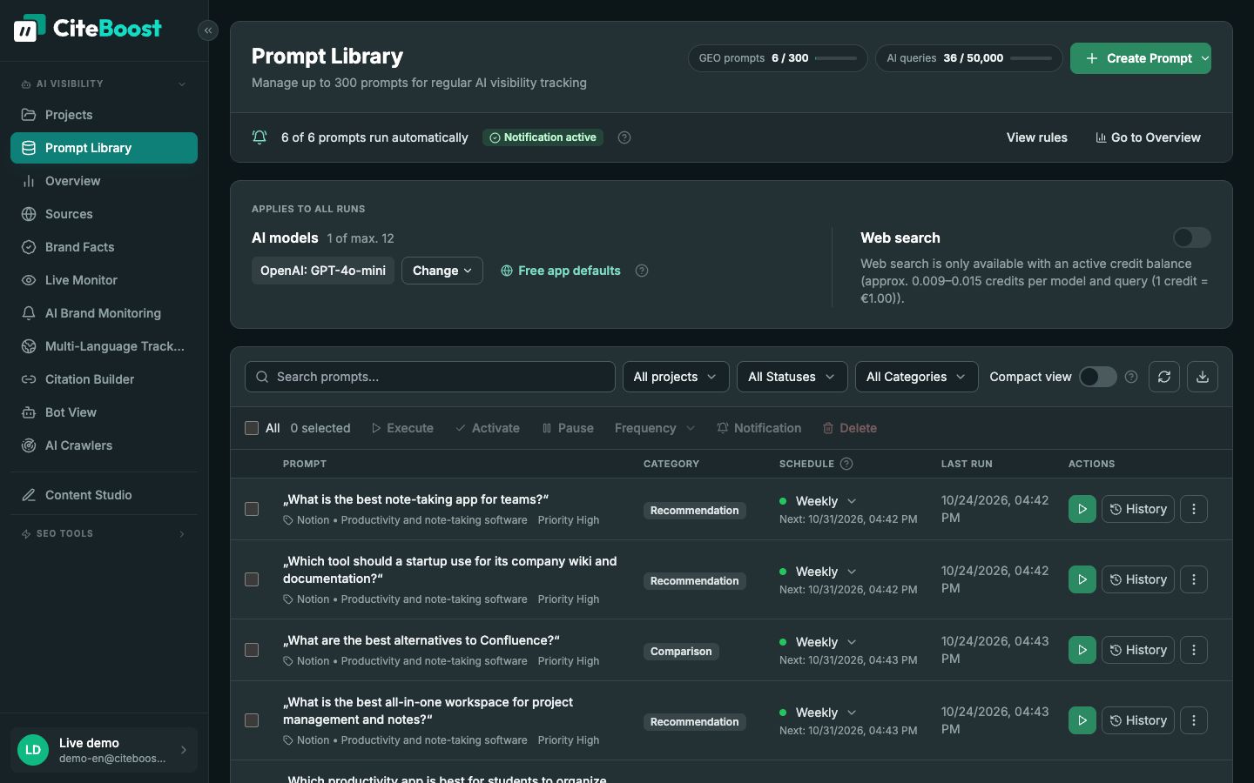Open more options for note-taking app for teams prompt
This screenshot has height=783, width=1254.
1194,509
